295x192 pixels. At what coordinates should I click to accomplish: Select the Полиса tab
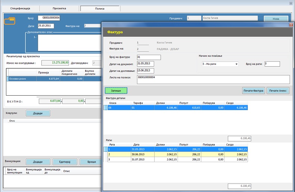coord(100,9)
